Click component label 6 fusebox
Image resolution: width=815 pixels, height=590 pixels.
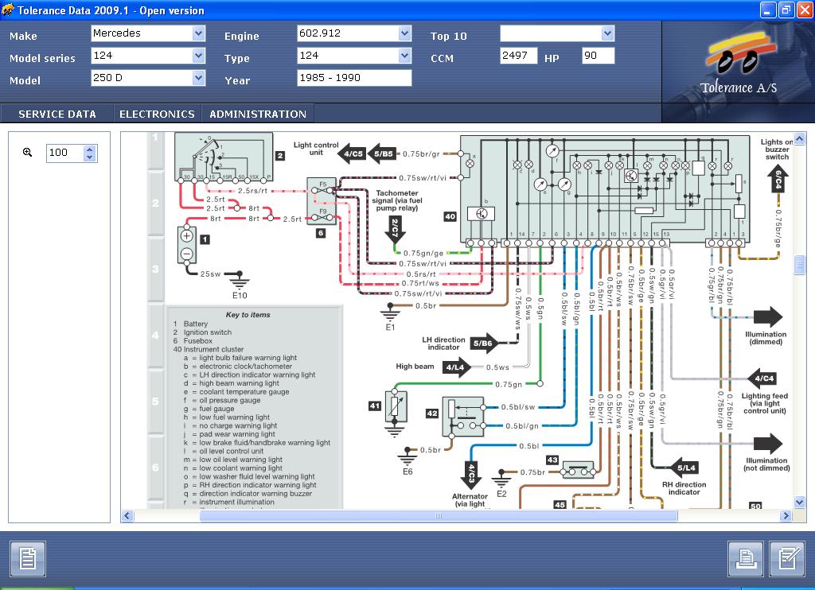321,233
